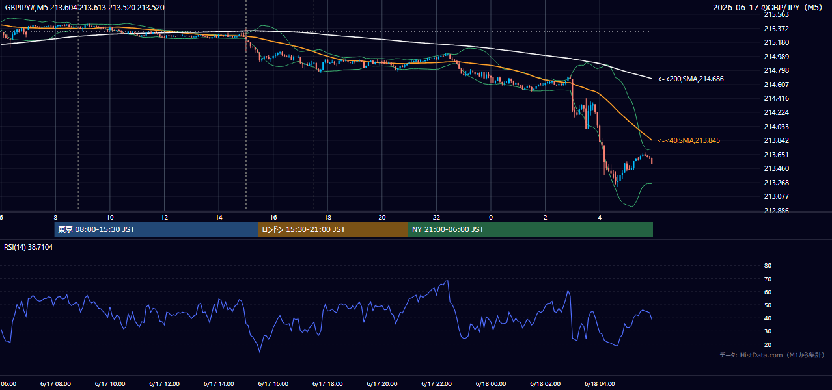Click the 6/17 16:00 bottom time label
The width and height of the screenshot is (832, 390).
click(273, 384)
